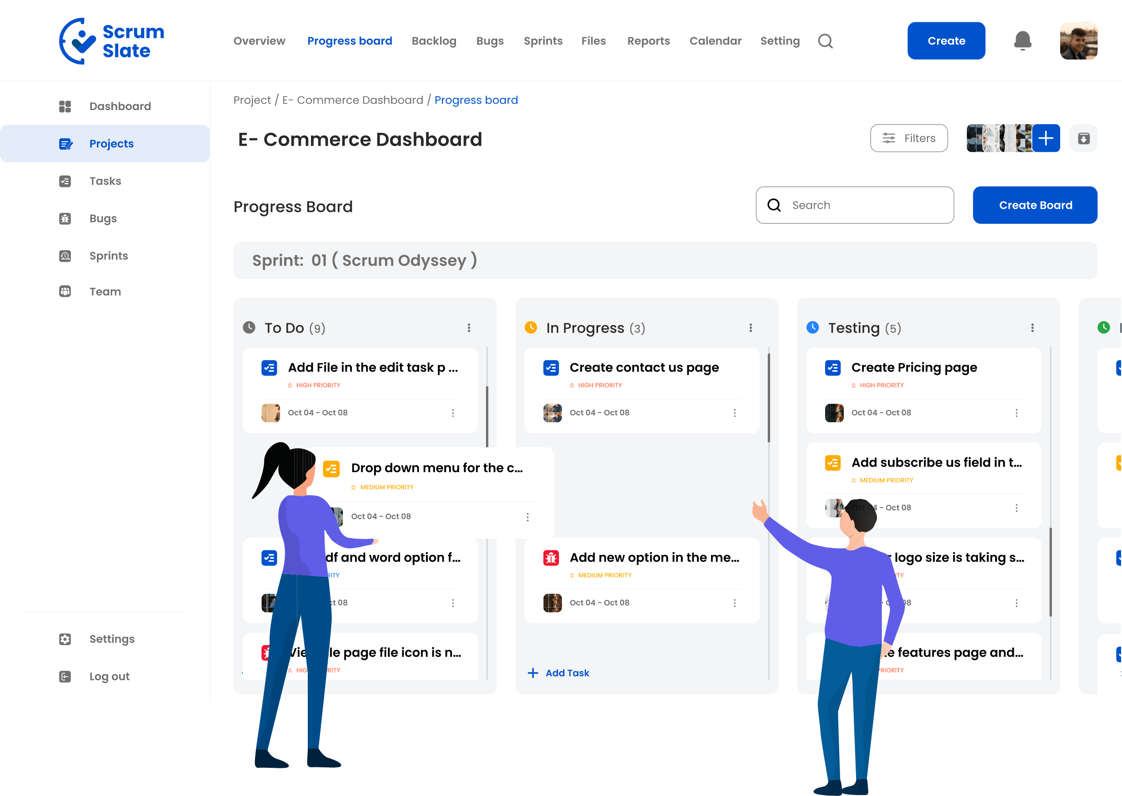Click the board Search input field
Image resolution: width=1122 pixels, height=796 pixels.
862,206
